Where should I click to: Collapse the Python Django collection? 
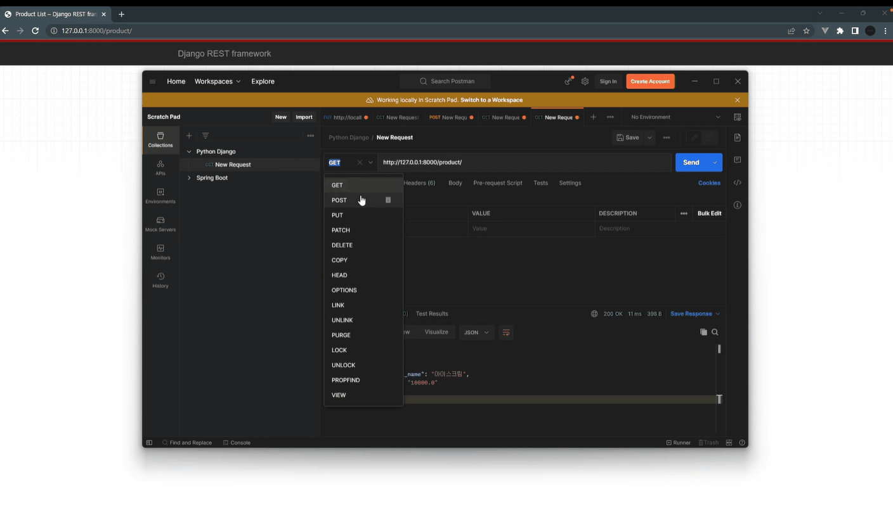[189, 151]
